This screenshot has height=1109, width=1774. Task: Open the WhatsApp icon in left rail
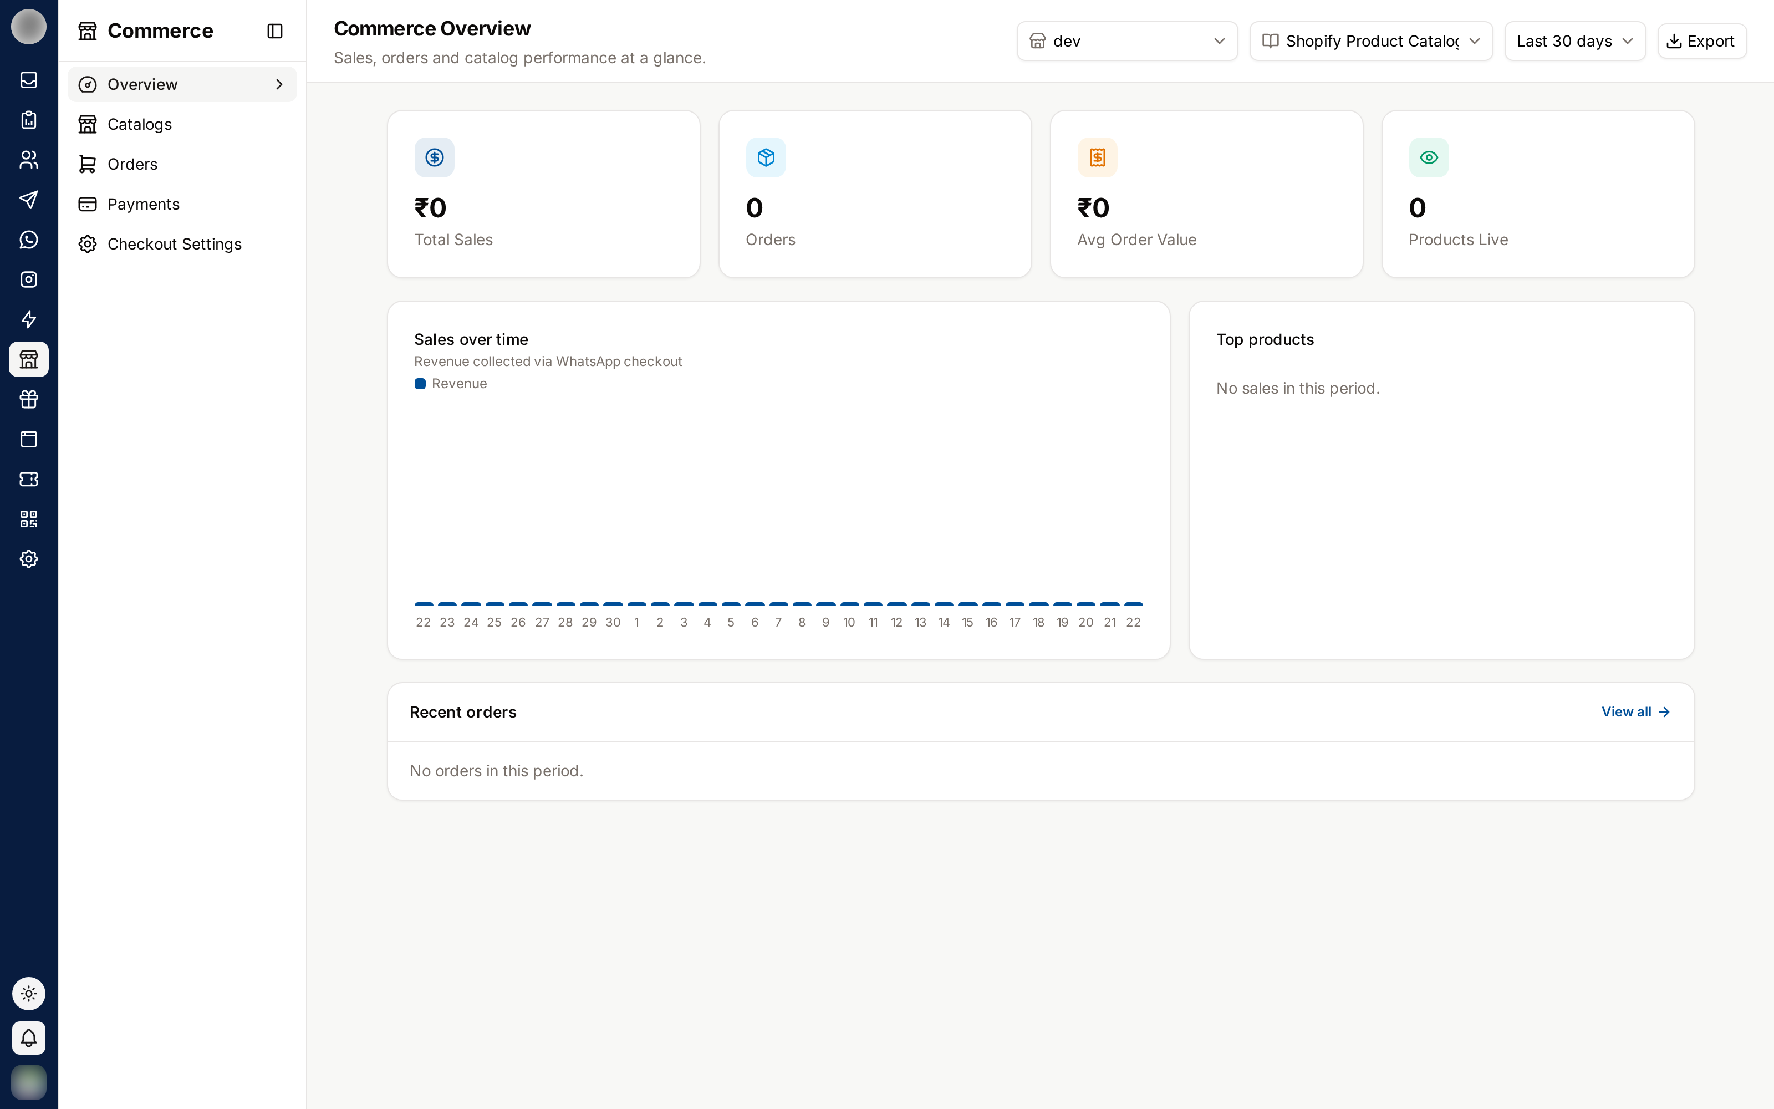[x=29, y=240]
